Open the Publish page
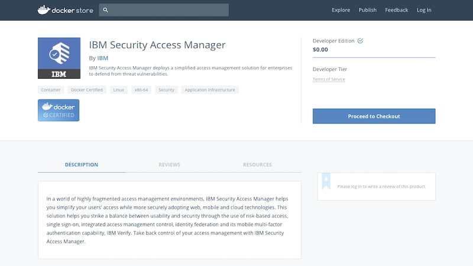Viewport: 473px width, 266px height. (x=367, y=10)
